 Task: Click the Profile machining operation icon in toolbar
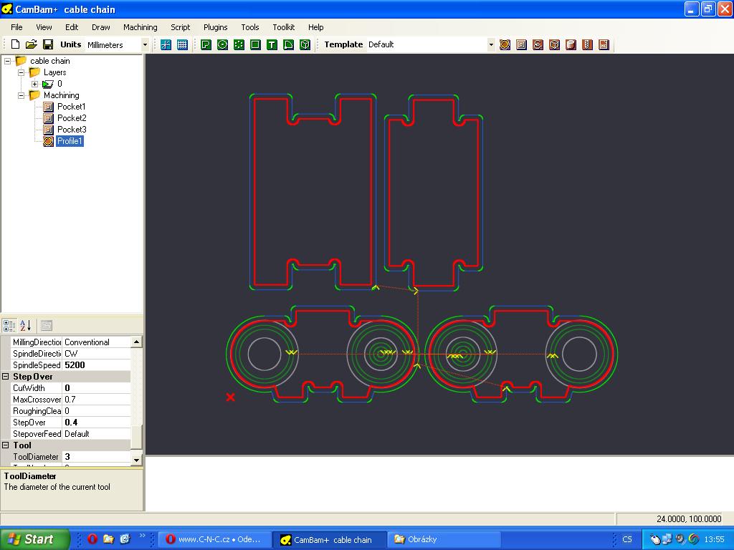pos(505,44)
